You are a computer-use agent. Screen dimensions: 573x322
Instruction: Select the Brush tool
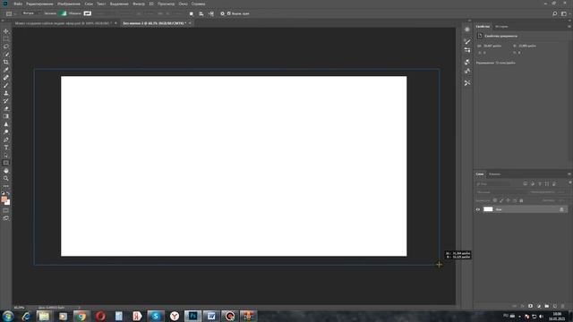(x=6, y=86)
